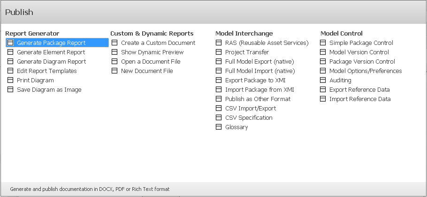Choose New Document File option
This screenshot has width=427, height=197.
147,71
